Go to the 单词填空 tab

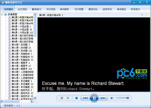pos(121,9)
